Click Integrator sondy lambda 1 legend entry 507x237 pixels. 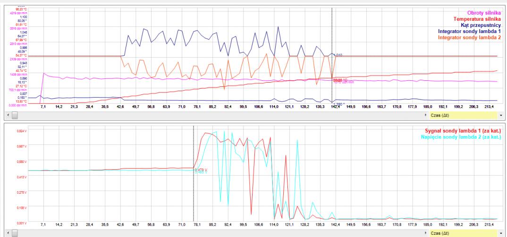pyautogui.click(x=470, y=31)
